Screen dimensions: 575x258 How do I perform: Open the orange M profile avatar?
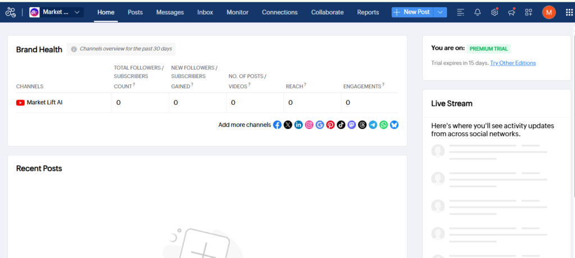(x=549, y=12)
